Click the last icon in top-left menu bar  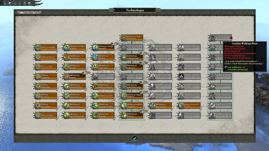pos(29,3)
